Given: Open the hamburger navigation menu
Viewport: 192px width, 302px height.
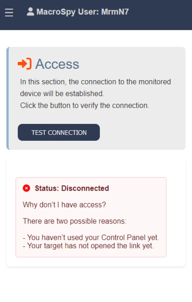Looking at the screenshot, I should [x=9, y=12].
